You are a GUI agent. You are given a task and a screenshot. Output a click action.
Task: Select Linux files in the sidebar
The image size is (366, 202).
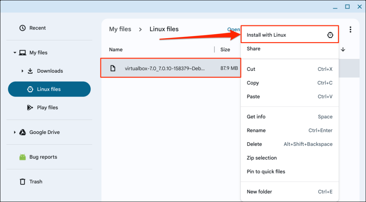pos(49,89)
